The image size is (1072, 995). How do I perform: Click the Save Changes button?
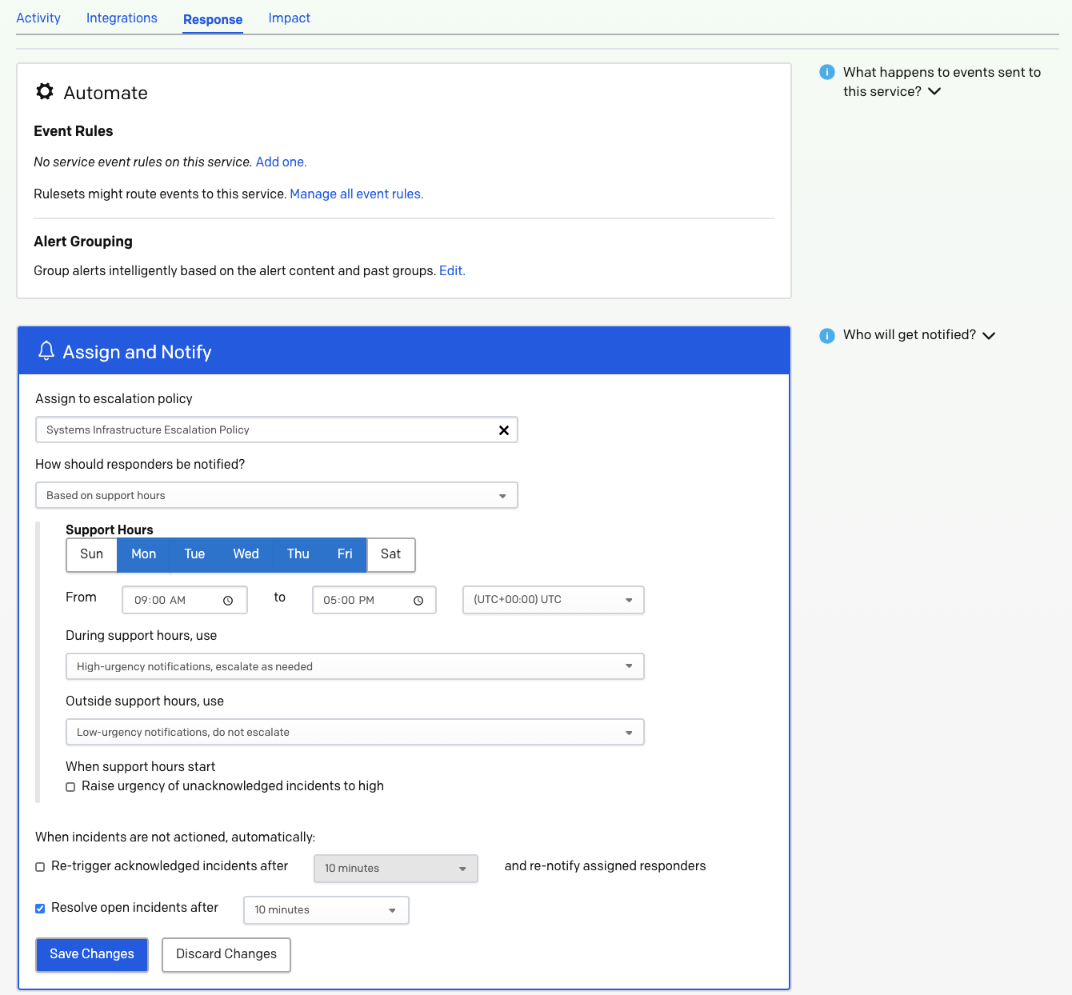(92, 954)
